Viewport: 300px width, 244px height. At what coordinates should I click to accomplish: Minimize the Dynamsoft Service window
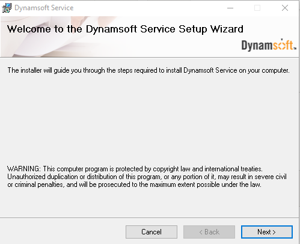(x=230, y=8)
